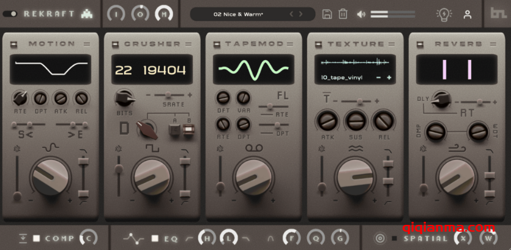Click the Reverb DLY knob
Image resolution: width=511 pixels, height=250 pixels.
442,99
